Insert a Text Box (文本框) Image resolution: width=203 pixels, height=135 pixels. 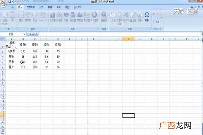112,18
